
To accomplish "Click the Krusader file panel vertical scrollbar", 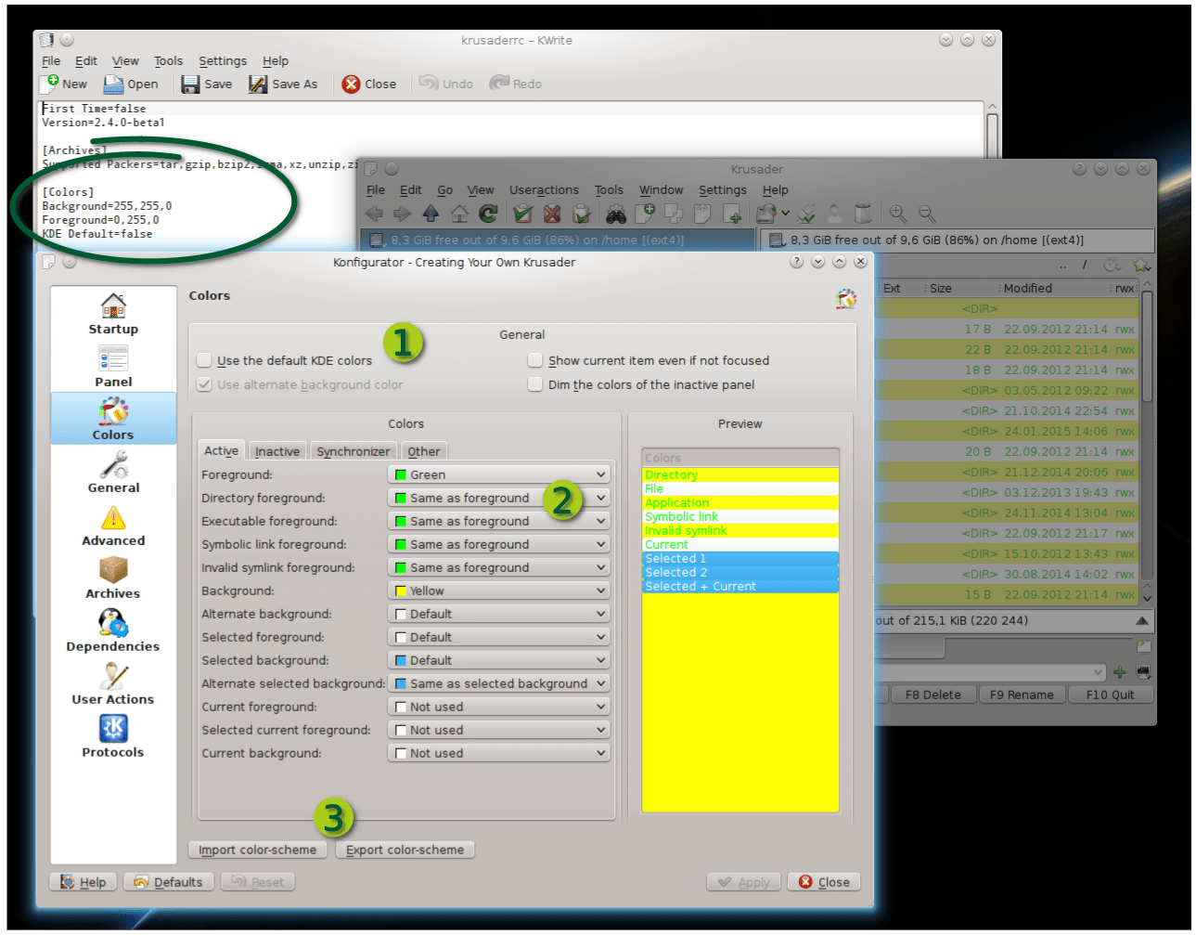I will pos(1147,436).
